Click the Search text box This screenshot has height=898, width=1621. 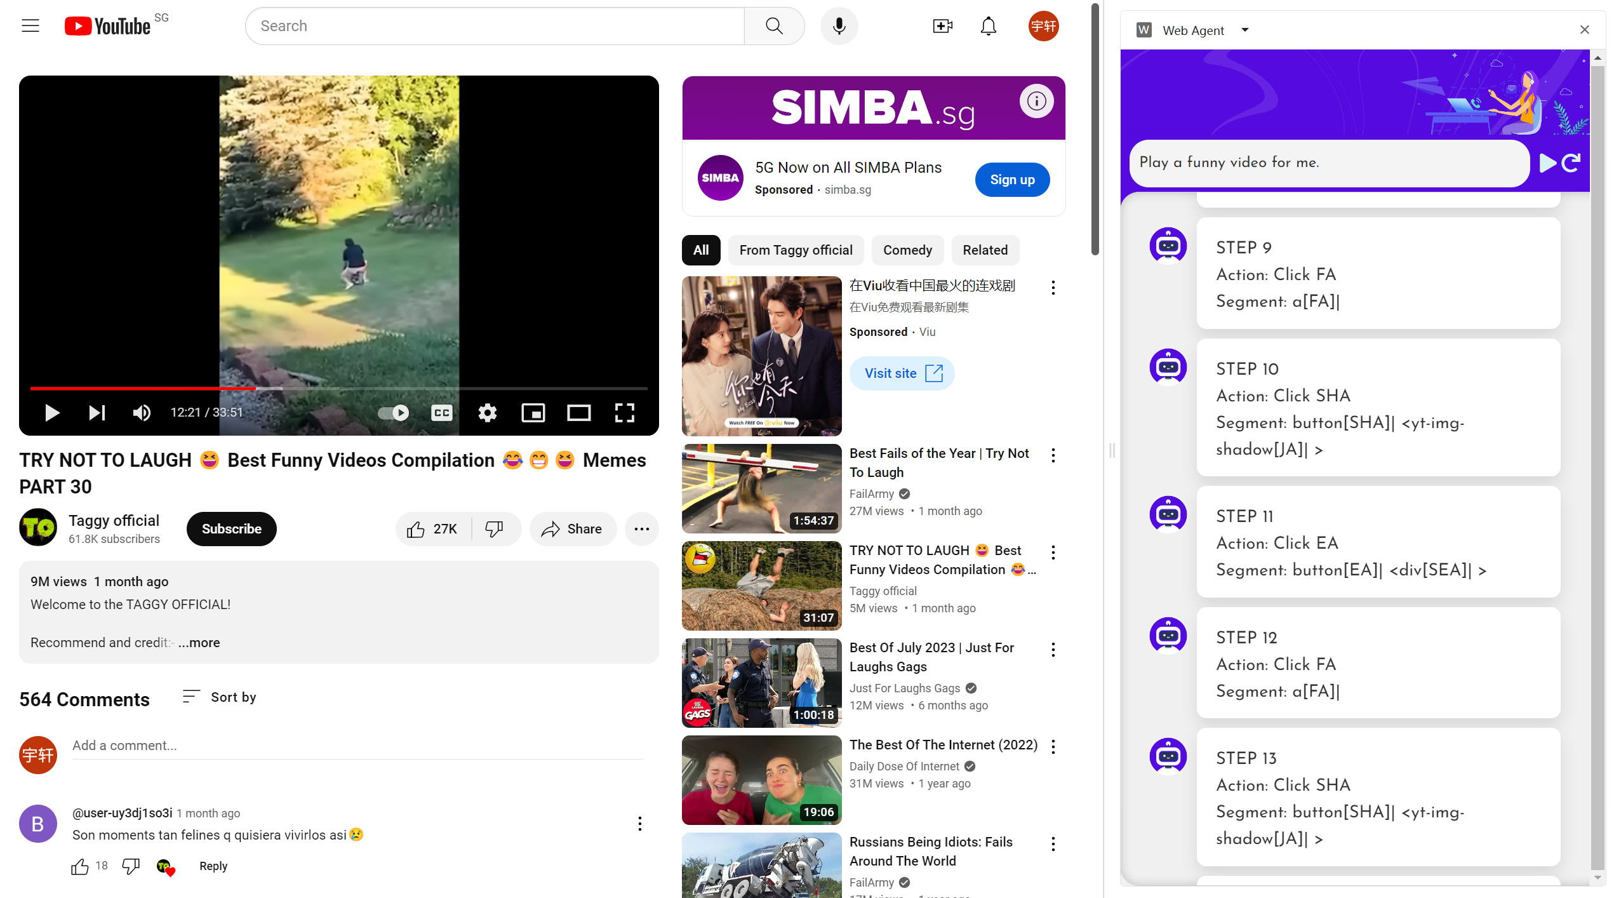(495, 26)
